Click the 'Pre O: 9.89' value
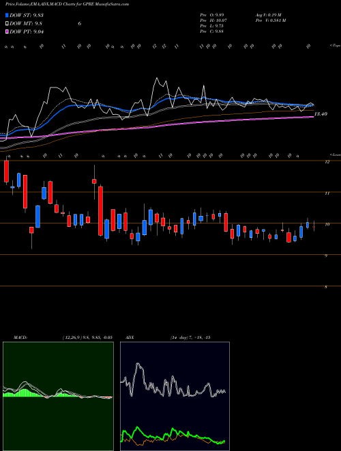 [212, 15]
